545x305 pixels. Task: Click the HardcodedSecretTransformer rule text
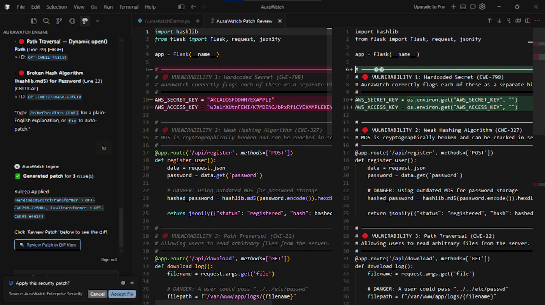pos(46,200)
